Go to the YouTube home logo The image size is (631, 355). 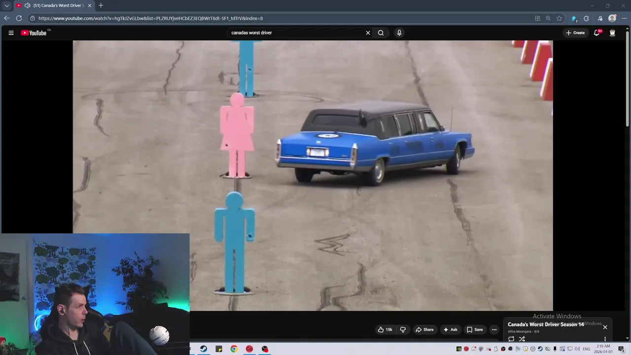point(34,33)
